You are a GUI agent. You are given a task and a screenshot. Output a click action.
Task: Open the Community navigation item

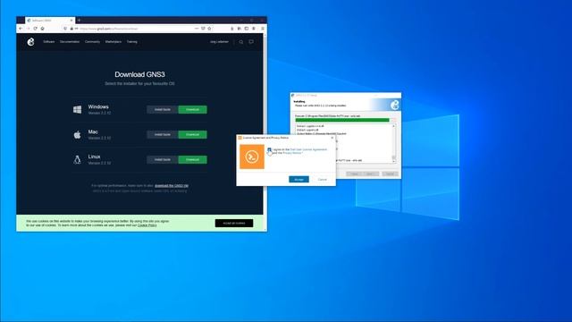[x=92, y=42]
